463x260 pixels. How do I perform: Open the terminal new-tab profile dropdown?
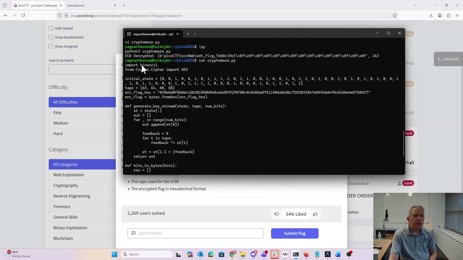195,34
